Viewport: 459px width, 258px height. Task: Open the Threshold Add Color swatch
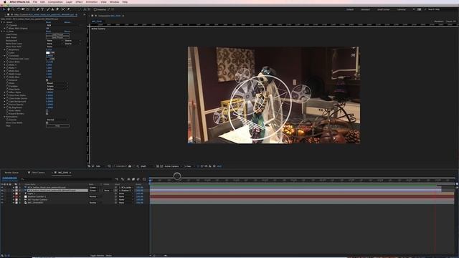(x=48, y=59)
